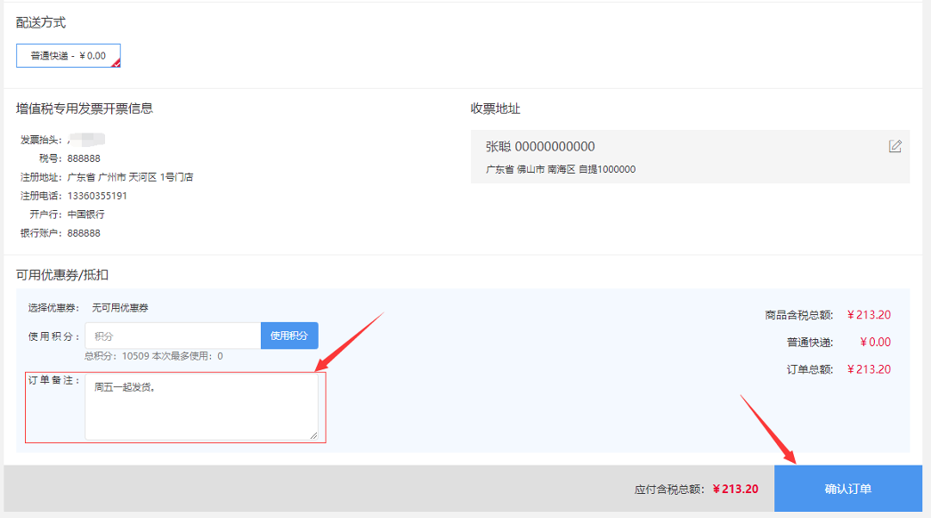Click the 应付含税总额 amount ¥213.20
The height and width of the screenshot is (518, 931).
(x=735, y=489)
